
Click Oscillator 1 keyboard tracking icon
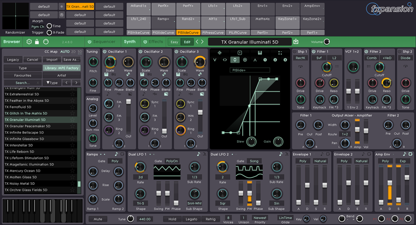[106, 74]
